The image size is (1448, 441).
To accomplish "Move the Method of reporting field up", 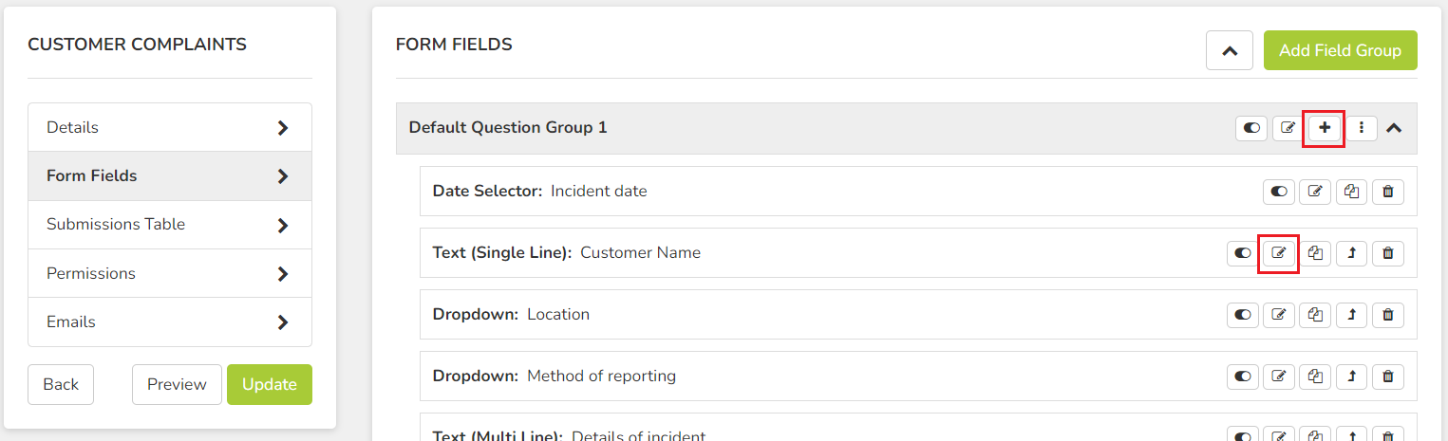I will click(x=1351, y=377).
